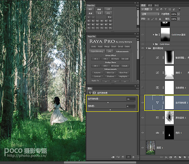
Task: Adjust the 自然饱和度 vibrance slider handle
Action: pos(108,103)
